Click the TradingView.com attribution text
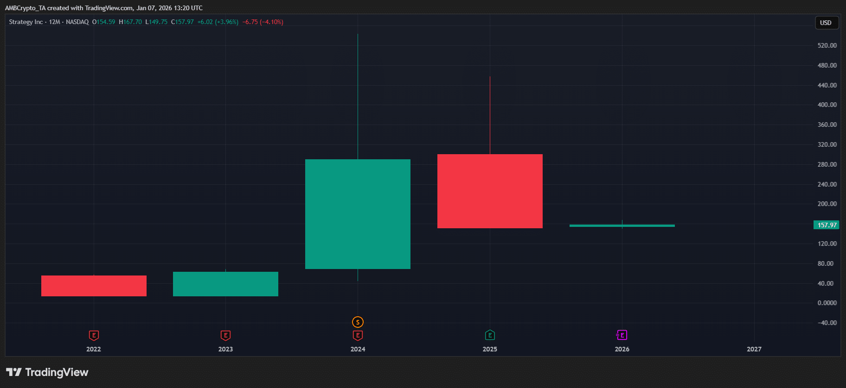This screenshot has height=388, width=846. coord(109,8)
